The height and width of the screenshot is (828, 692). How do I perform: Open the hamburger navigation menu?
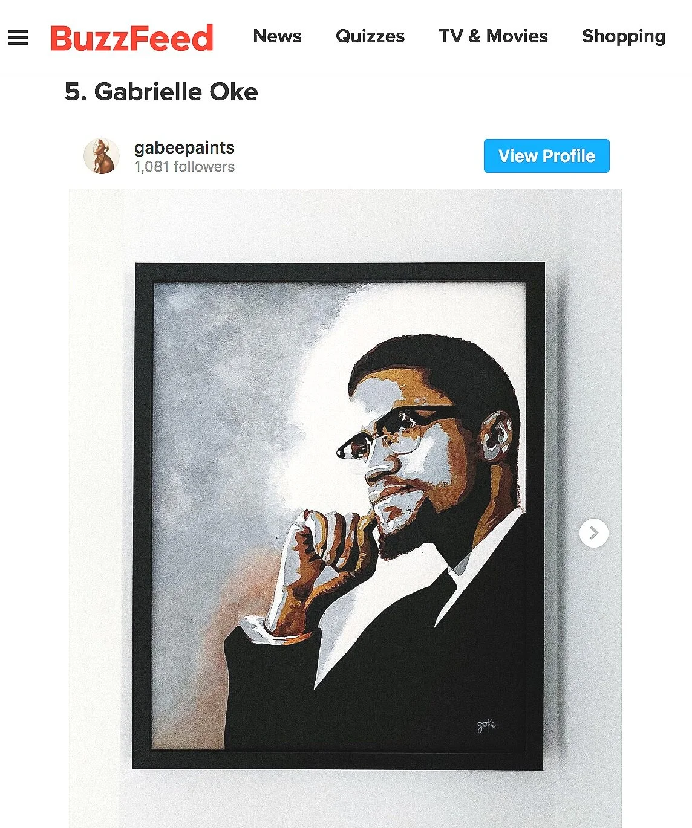coord(18,37)
